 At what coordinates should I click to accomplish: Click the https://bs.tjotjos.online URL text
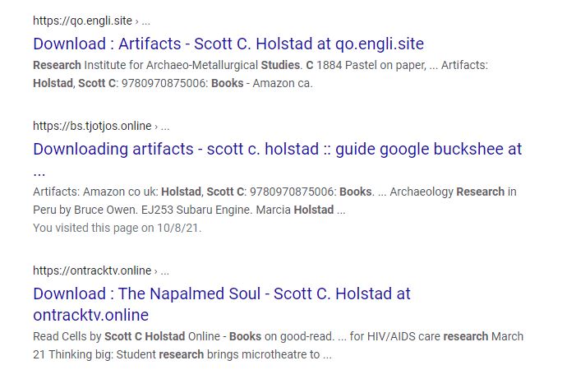[92, 126]
